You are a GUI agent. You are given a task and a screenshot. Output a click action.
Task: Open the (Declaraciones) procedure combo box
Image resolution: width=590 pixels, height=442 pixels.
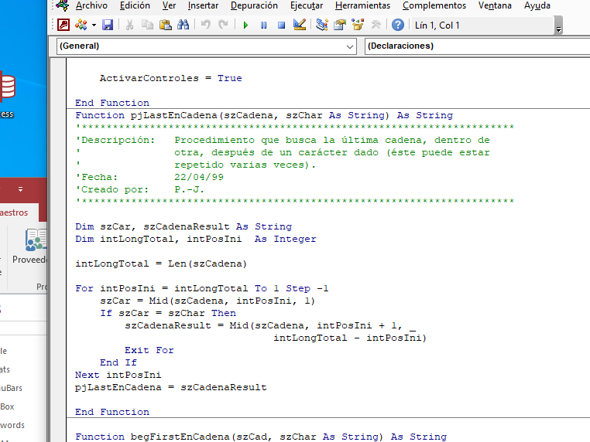477,46
